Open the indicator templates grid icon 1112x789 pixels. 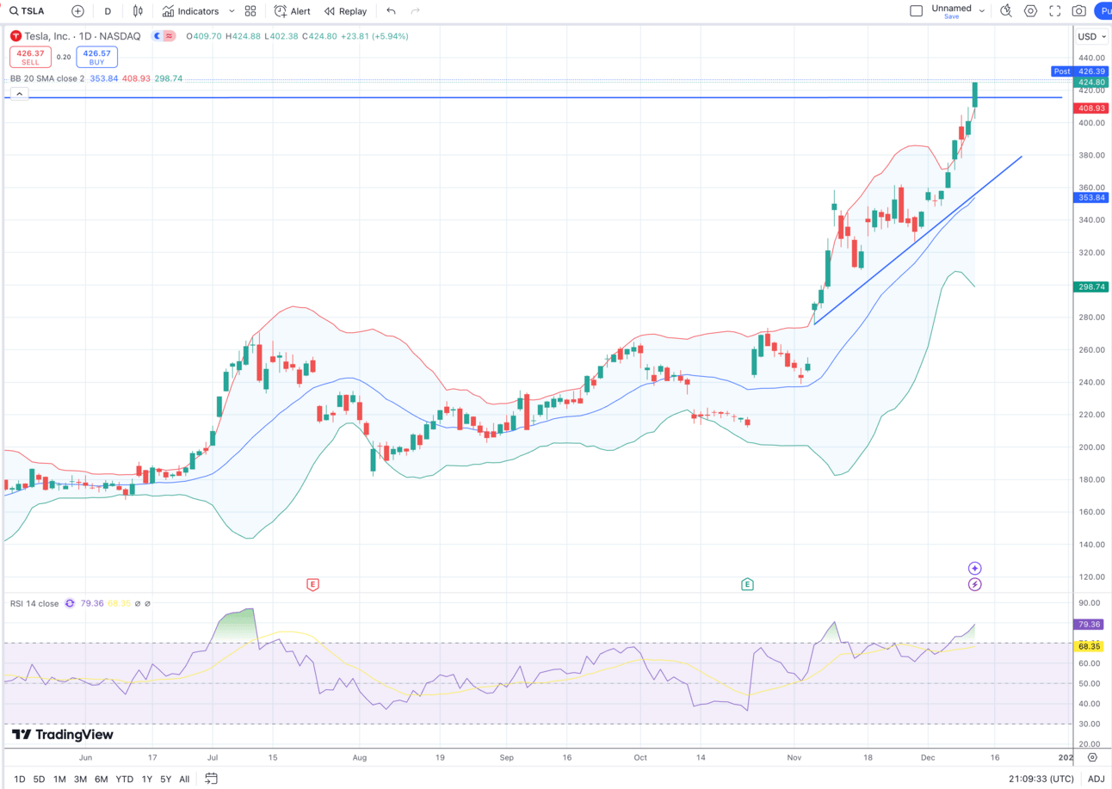point(250,11)
